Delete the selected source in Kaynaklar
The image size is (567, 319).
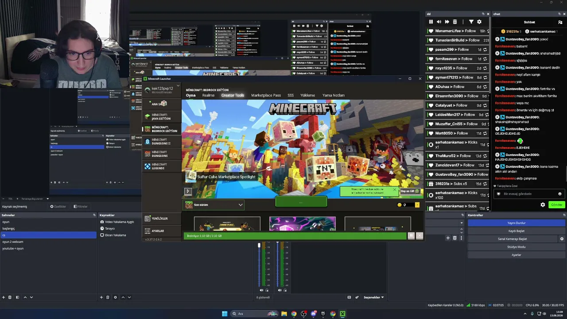click(x=108, y=297)
